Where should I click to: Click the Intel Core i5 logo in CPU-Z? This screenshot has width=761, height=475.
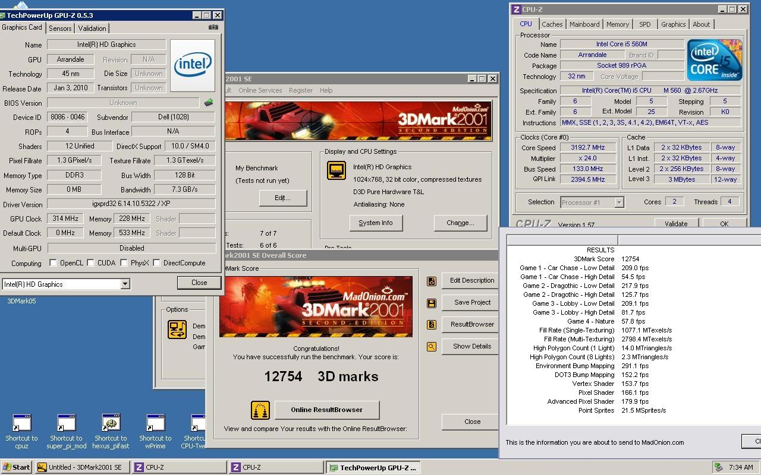click(x=714, y=60)
